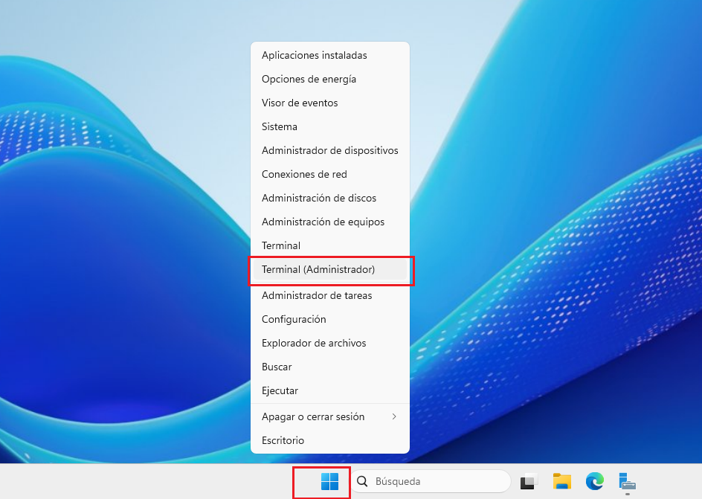The height and width of the screenshot is (499, 702).
Task: Open Administrador de tareas
Action: point(330,295)
